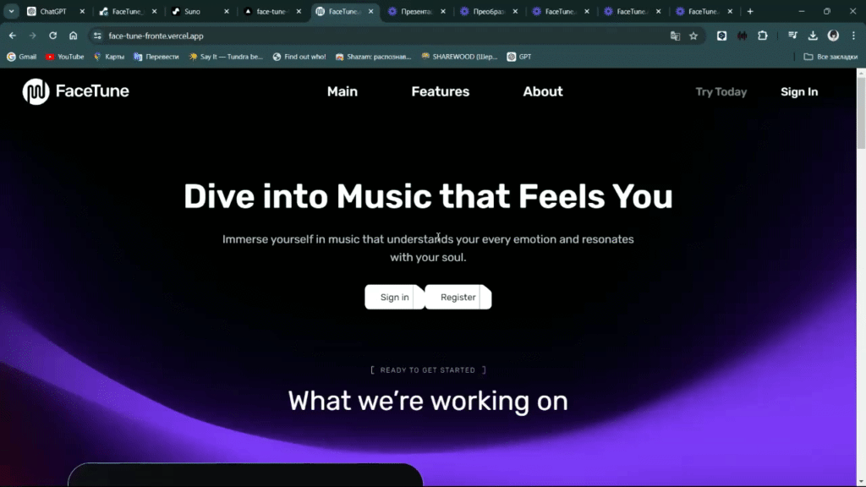The height and width of the screenshot is (487, 866).
Task: Open the Google Translate page icon in address bar
Action: pyautogui.click(x=674, y=36)
